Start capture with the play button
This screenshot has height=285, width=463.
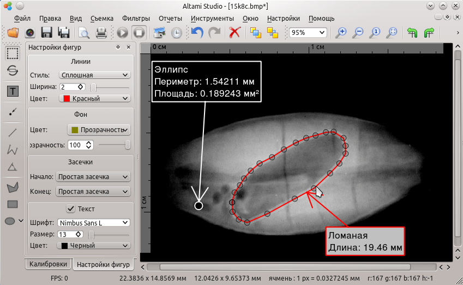[x=122, y=33]
